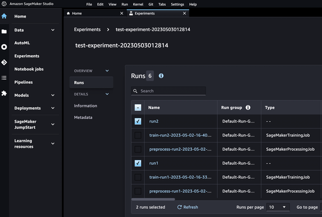This screenshot has width=322, height=217.
Task: Open the File menu
Action: click(x=89, y=4)
